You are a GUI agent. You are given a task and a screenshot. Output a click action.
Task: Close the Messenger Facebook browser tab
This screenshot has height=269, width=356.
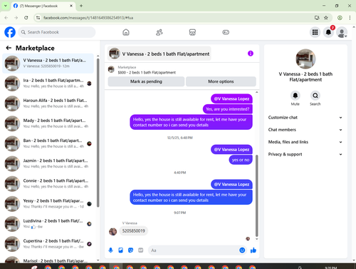coord(71,6)
